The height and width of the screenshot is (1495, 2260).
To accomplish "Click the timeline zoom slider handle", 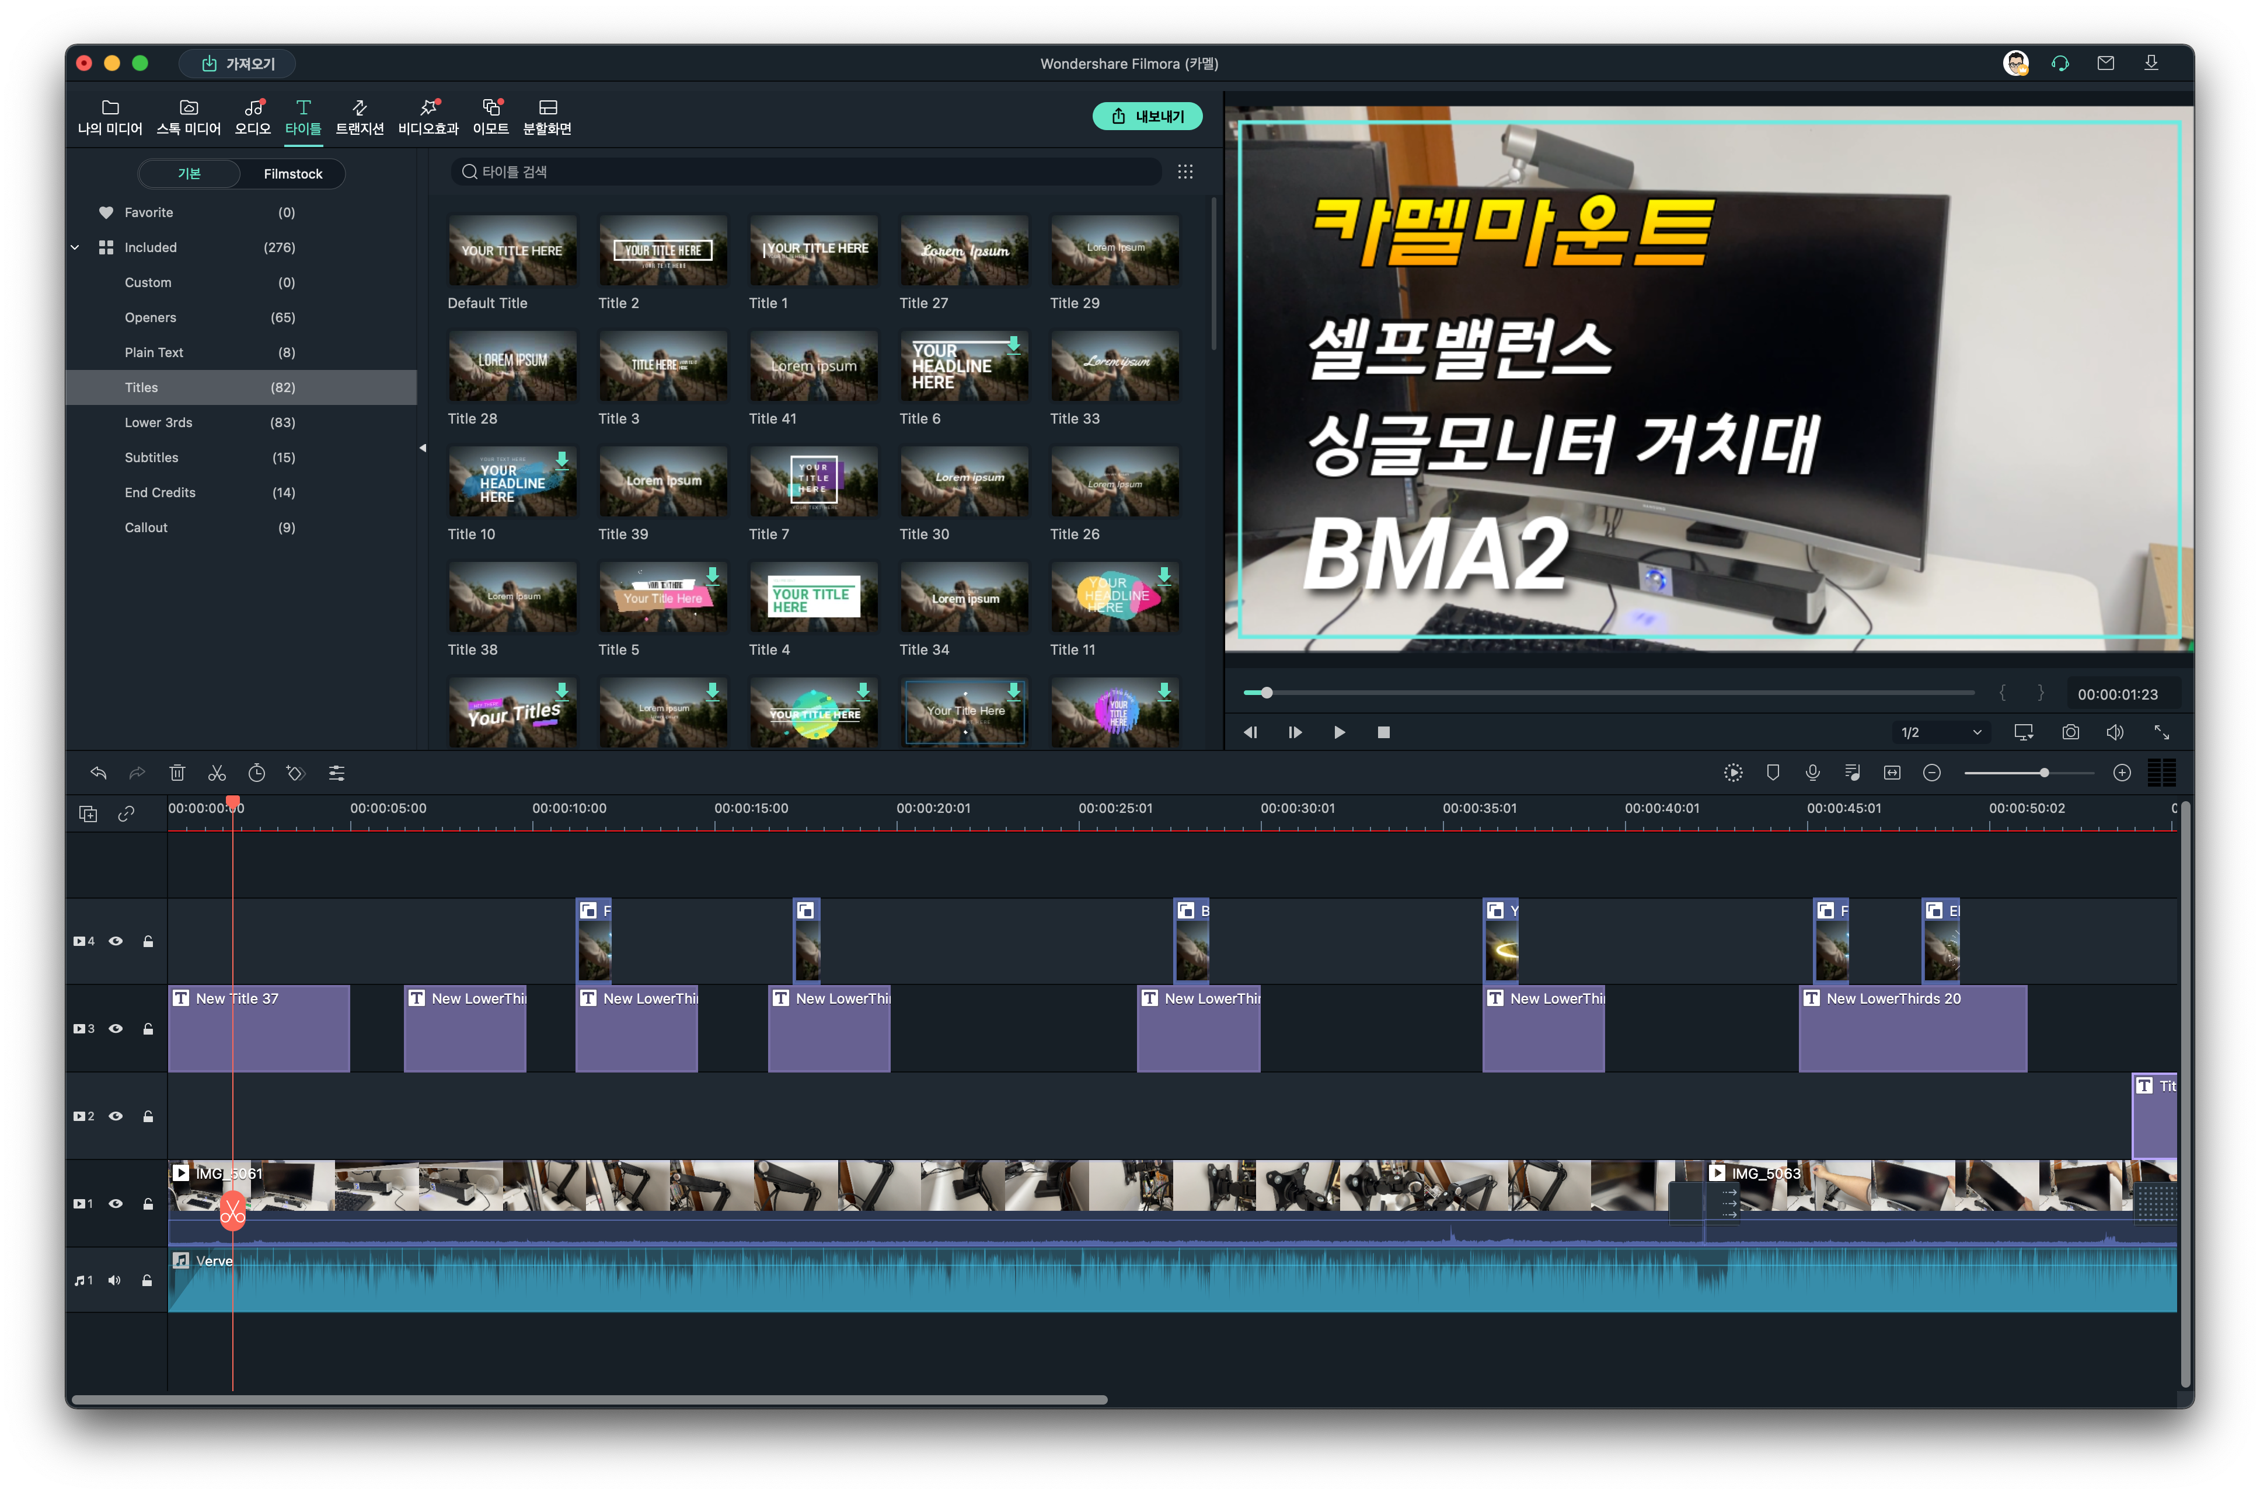I will coord(2043,773).
